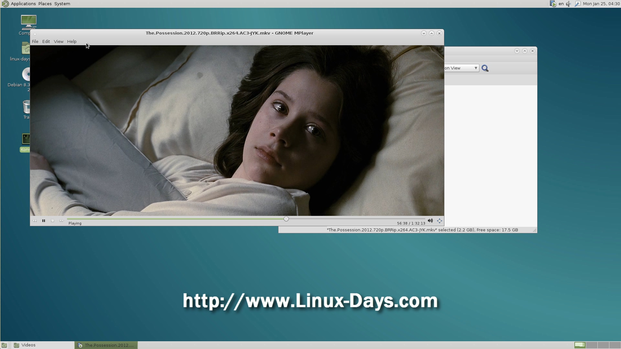This screenshot has width=621, height=349.
Task: Minimize the GNOME MPlayer window
Action: click(424, 33)
